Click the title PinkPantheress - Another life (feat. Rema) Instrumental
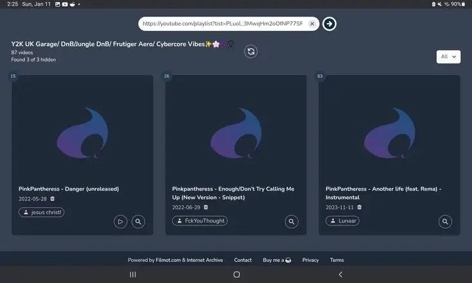The image size is (472, 283). point(383,193)
